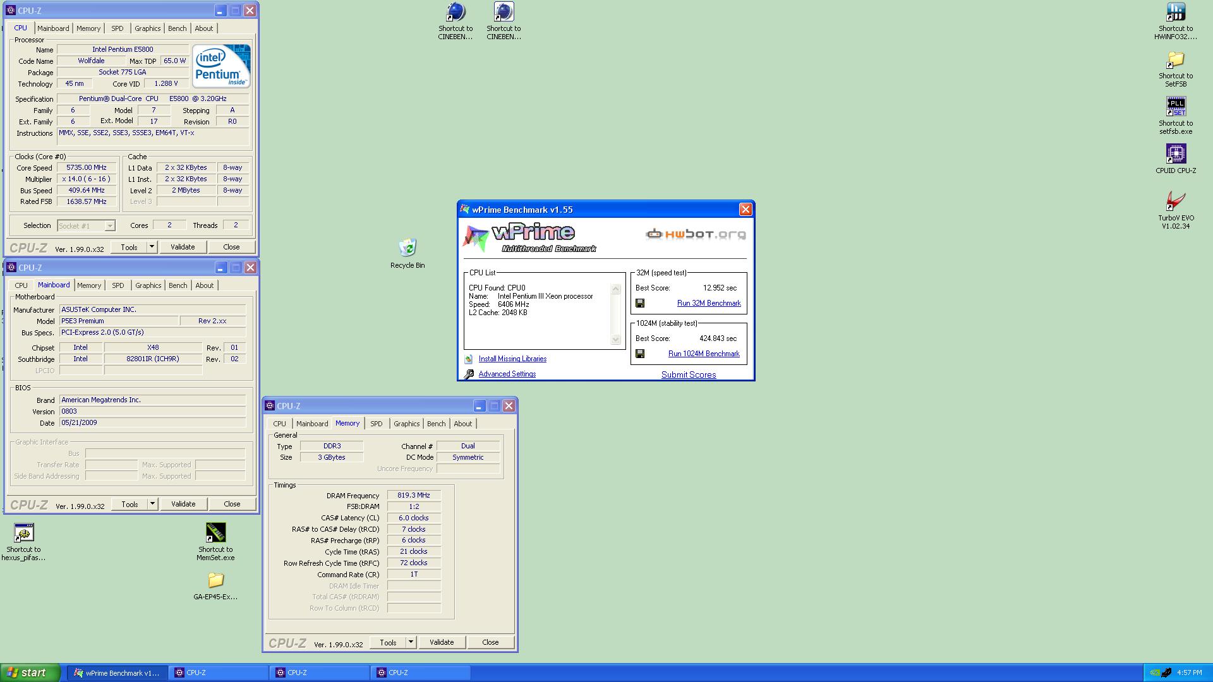Open Bench tab in Memory CPU-Z window
The height and width of the screenshot is (682, 1213).
click(x=437, y=424)
